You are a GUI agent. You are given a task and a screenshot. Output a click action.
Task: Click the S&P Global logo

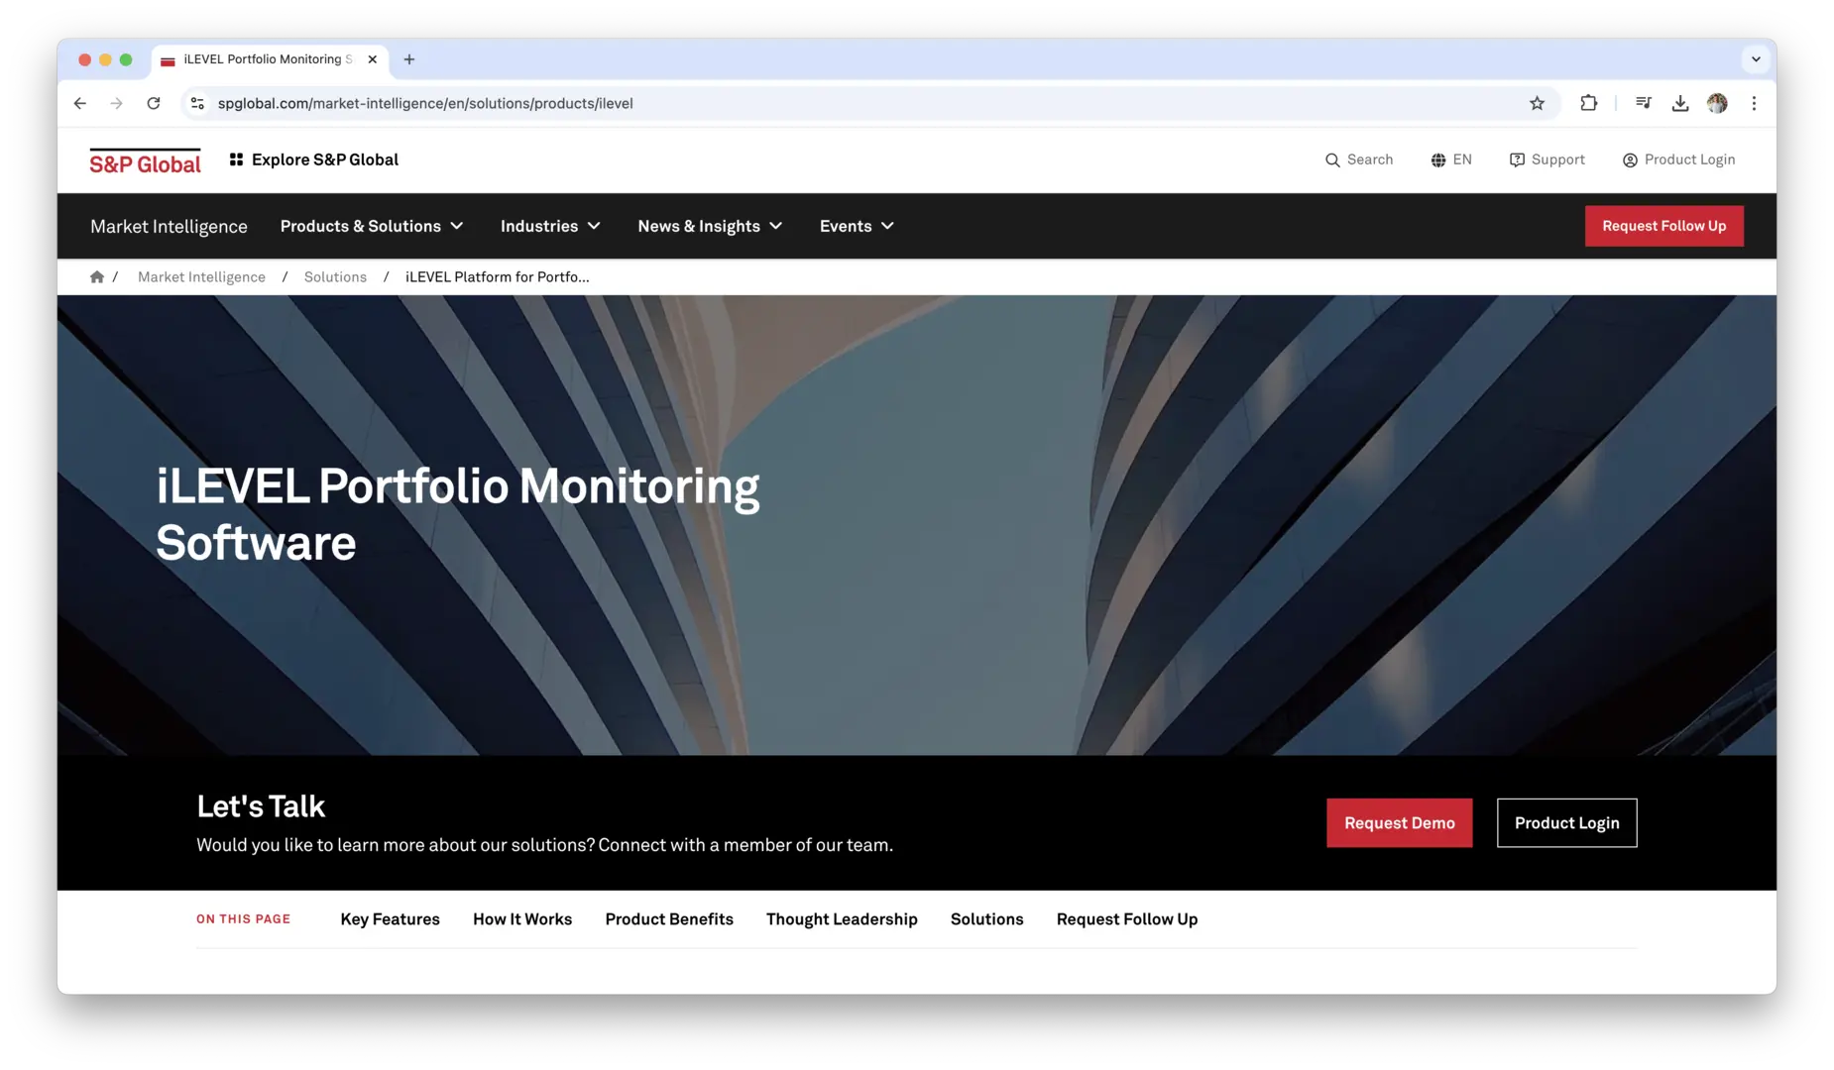click(x=145, y=161)
